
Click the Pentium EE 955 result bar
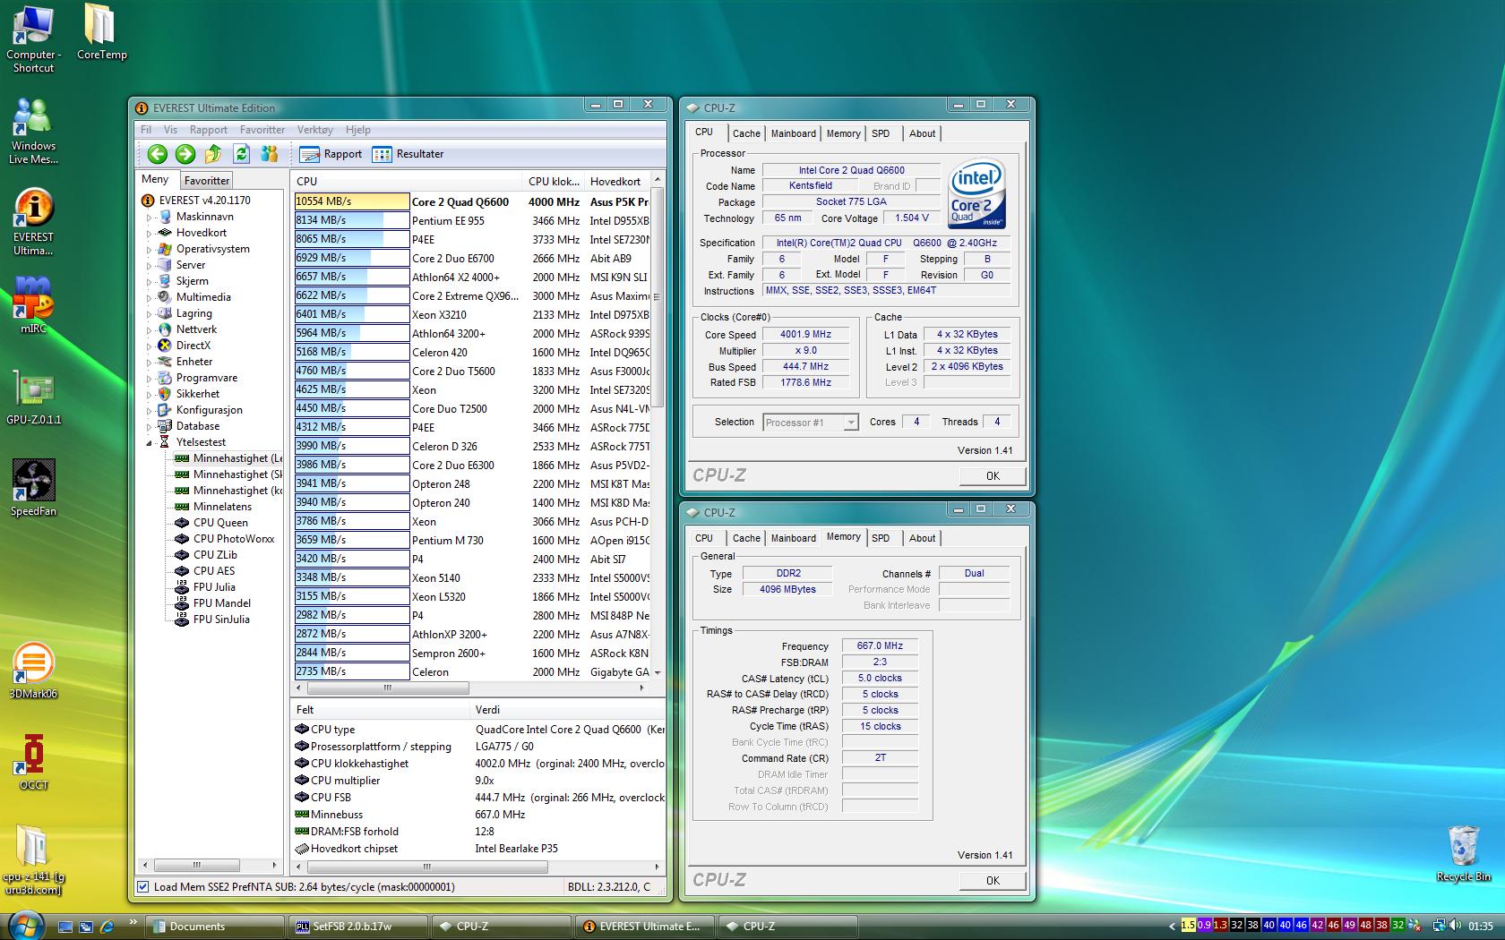tap(351, 220)
